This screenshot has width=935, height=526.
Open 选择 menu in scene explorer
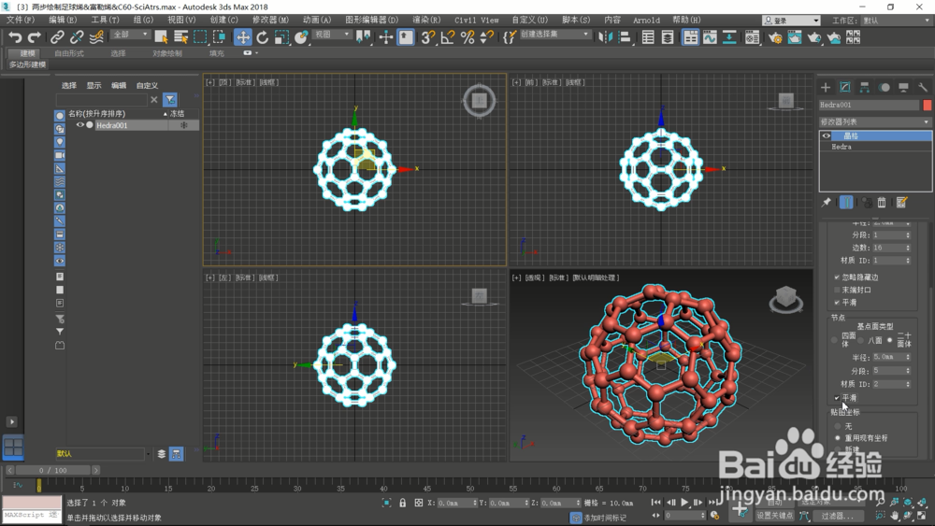click(69, 85)
